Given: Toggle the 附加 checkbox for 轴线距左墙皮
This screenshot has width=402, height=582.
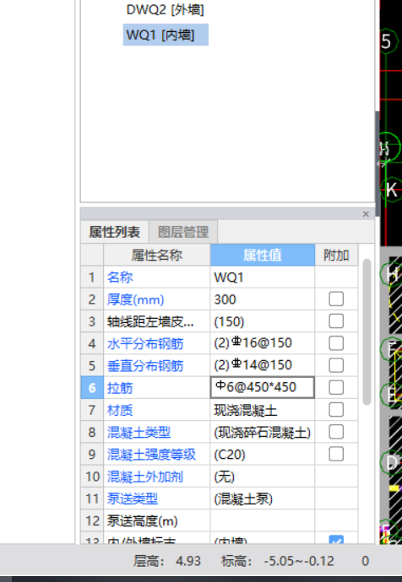Looking at the screenshot, I should pos(336,321).
